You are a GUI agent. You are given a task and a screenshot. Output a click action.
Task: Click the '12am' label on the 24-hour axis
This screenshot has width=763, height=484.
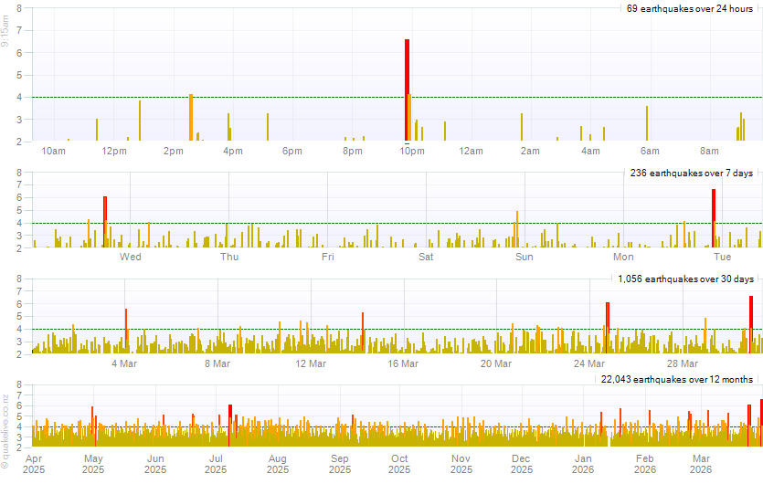pos(471,151)
